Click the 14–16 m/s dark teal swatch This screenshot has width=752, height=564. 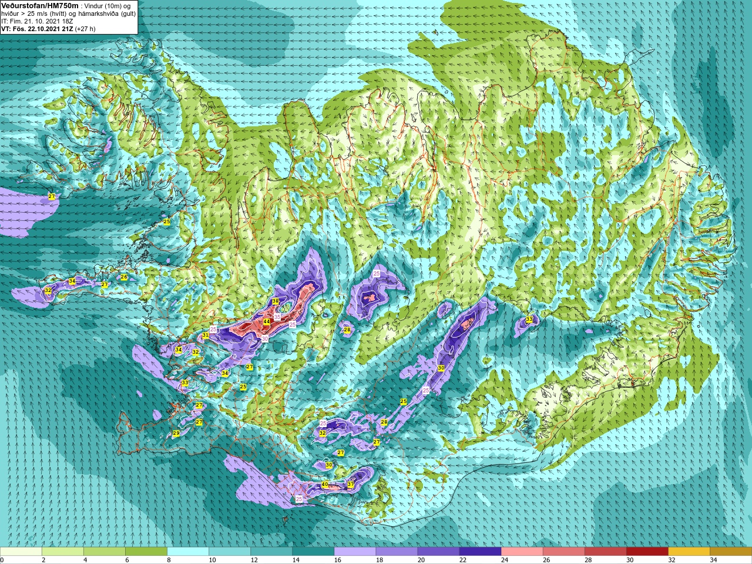click(313, 552)
